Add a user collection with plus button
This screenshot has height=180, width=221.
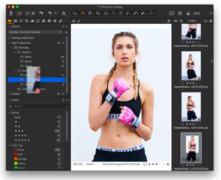pyautogui.click(x=59, y=43)
